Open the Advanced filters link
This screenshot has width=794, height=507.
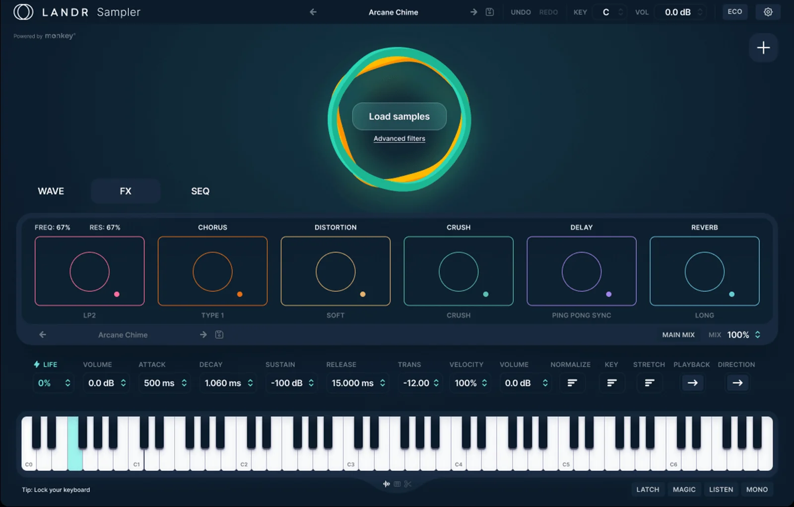(x=399, y=138)
